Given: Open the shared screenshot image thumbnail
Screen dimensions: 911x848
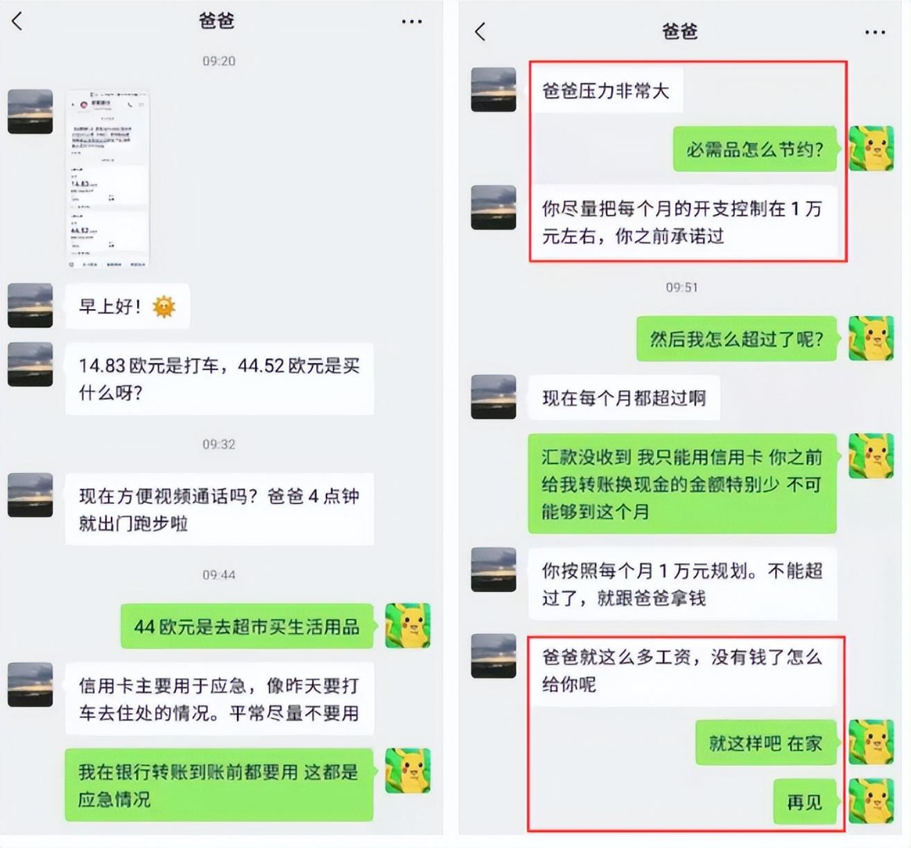Looking at the screenshot, I should [107, 179].
